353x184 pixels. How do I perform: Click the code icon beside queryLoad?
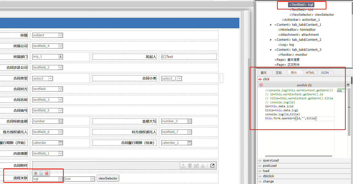[260, 160]
